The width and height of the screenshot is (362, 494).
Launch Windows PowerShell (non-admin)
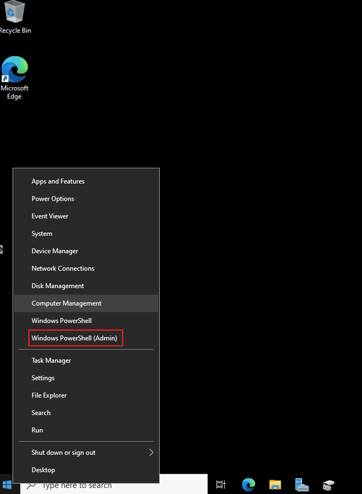pyautogui.click(x=86, y=321)
